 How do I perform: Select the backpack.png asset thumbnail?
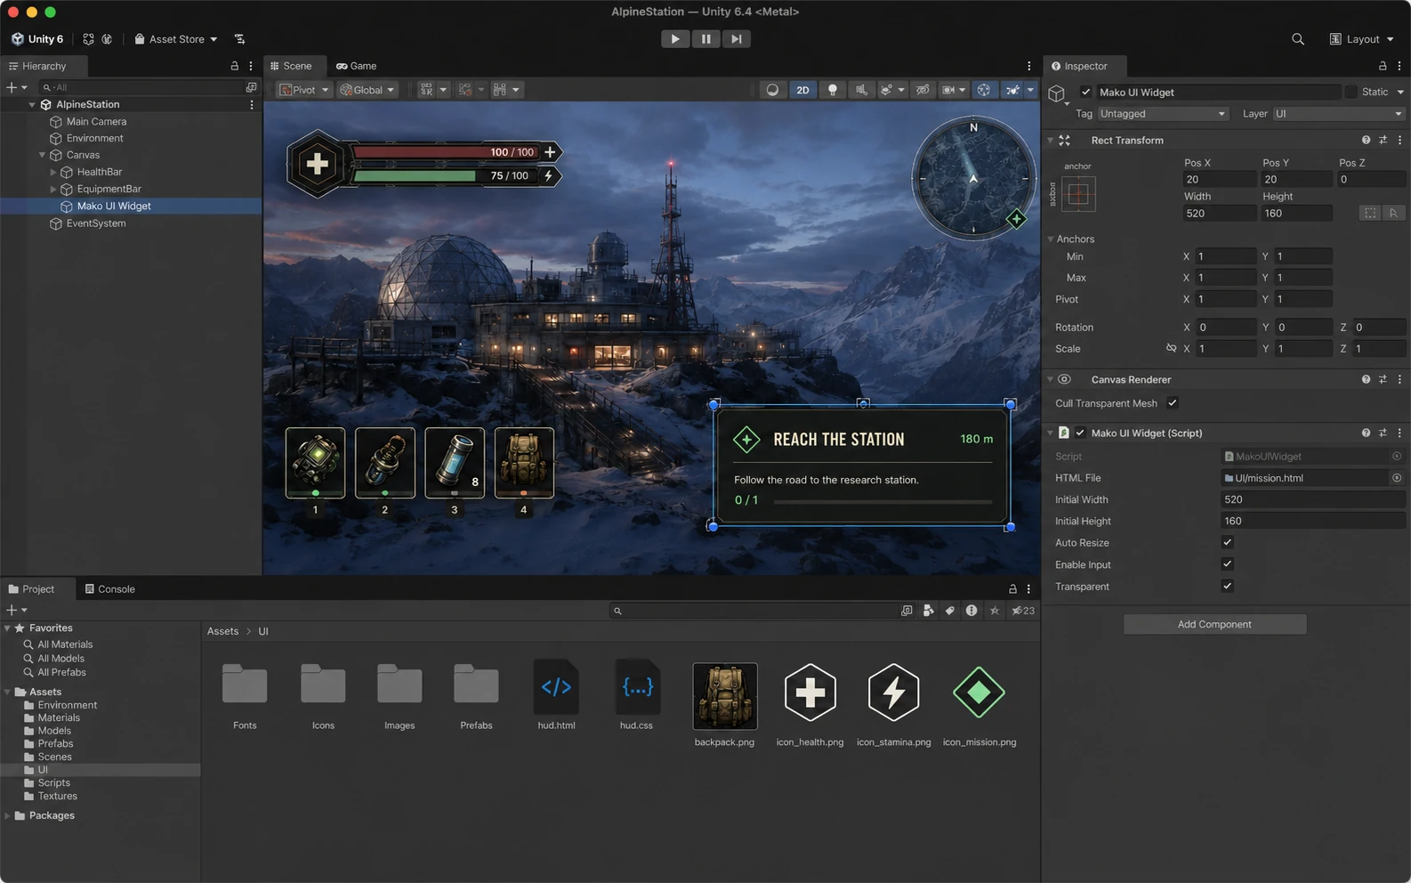(x=724, y=696)
